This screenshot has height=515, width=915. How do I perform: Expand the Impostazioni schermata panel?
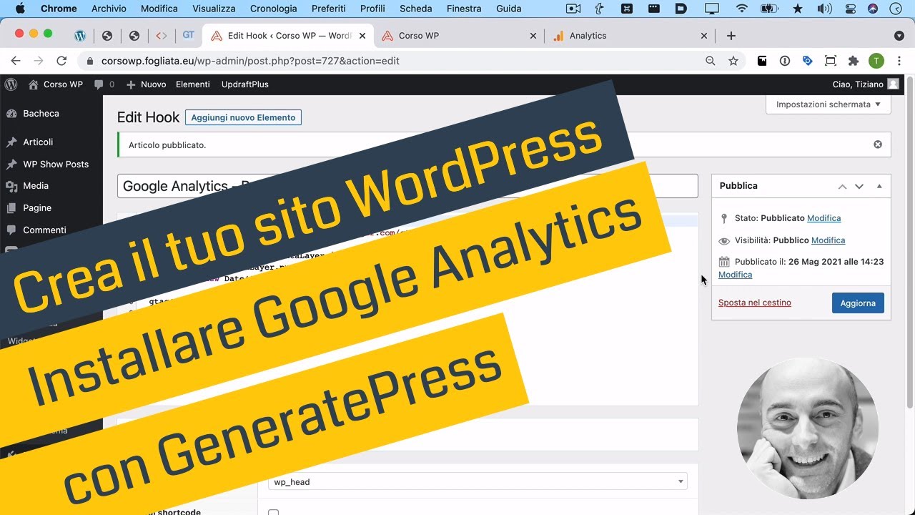(x=827, y=104)
